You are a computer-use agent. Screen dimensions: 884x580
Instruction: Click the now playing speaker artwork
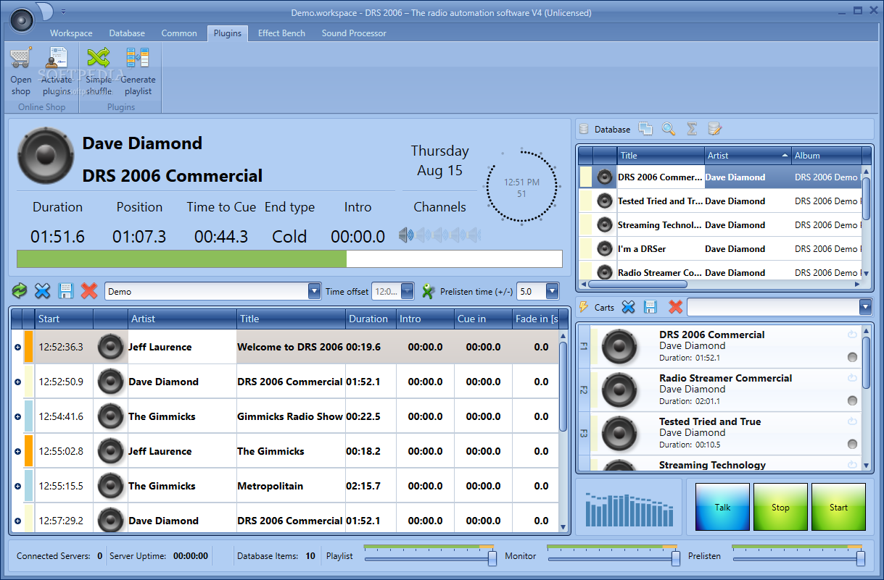[x=45, y=154]
